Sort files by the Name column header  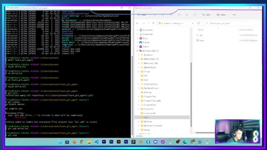[201, 30]
